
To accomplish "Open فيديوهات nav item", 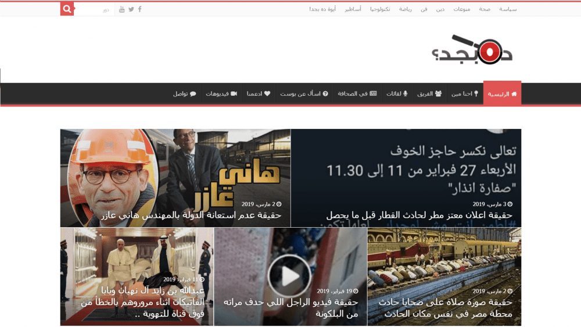I will (221, 94).
